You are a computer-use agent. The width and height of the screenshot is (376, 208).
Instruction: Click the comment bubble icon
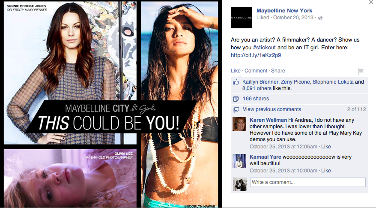pyautogui.click(x=236, y=110)
